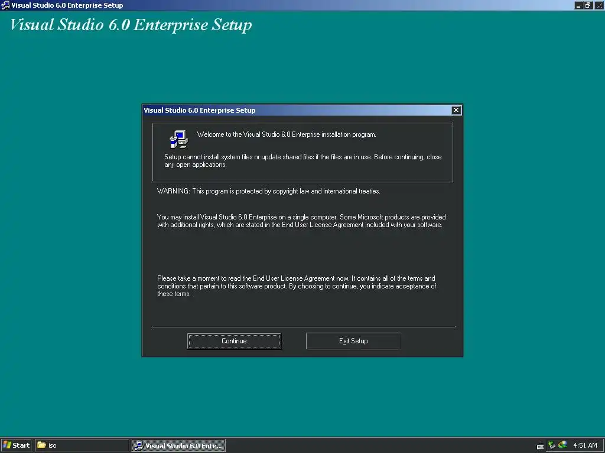Click the 'Setup cannot install system files' text

[303, 160]
